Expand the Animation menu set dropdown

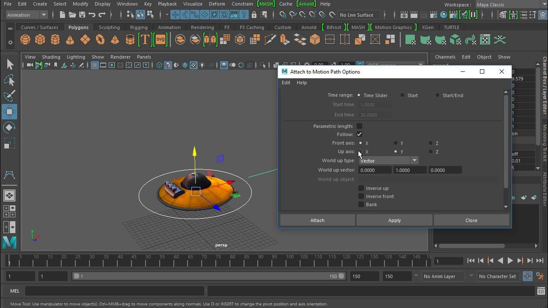(27, 15)
